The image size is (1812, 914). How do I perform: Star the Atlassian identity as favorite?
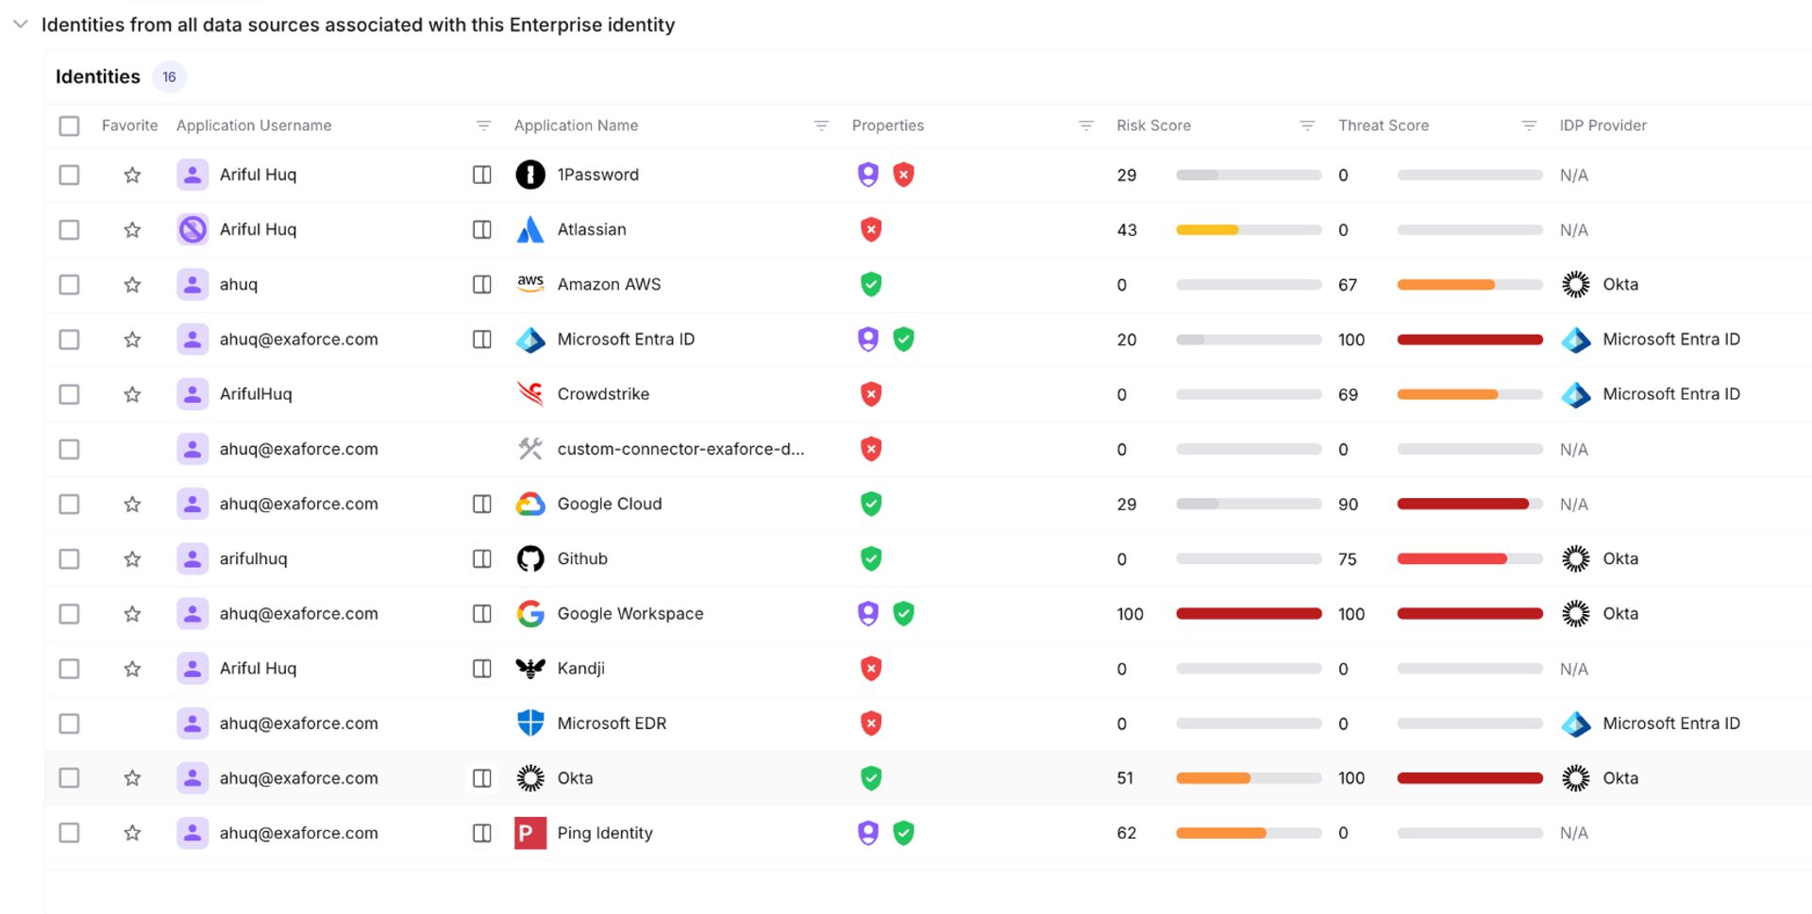point(132,229)
